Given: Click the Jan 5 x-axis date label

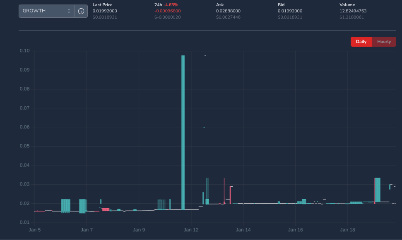Looking at the screenshot, I should pos(34,230).
